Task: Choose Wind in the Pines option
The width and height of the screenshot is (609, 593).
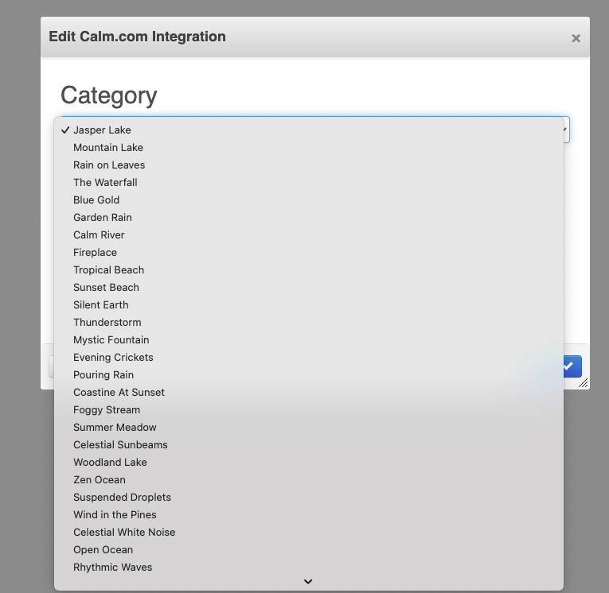Action: 309,514
